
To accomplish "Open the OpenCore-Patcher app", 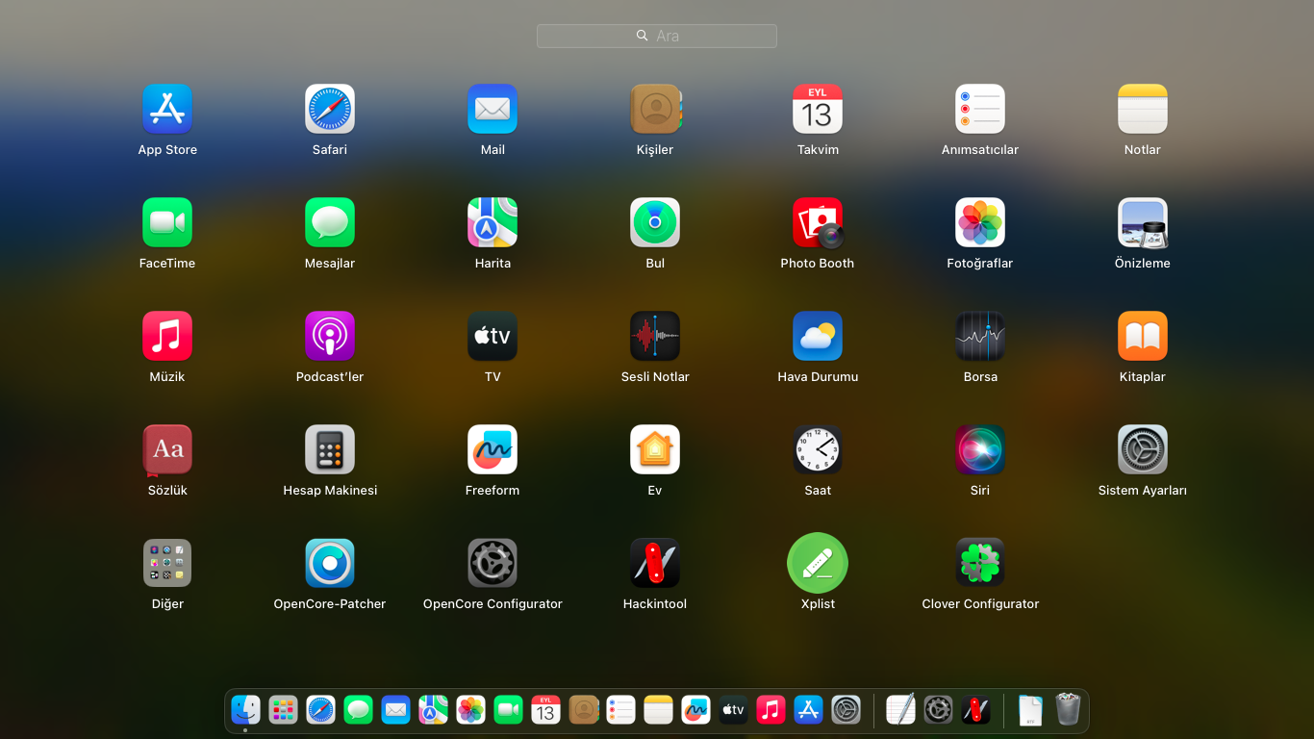I will 330,564.
